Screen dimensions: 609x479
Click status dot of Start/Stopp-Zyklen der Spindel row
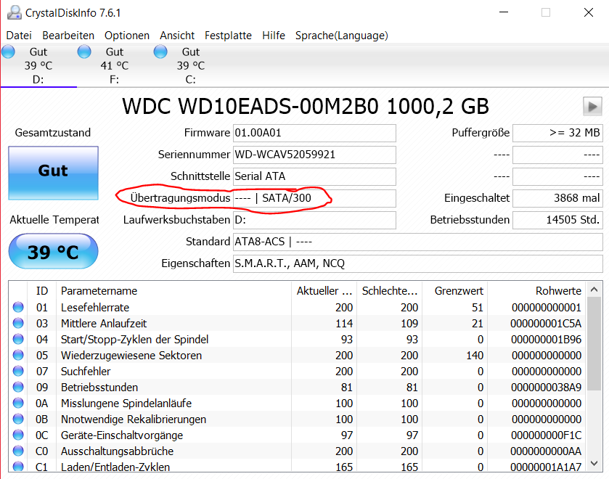[18, 339]
